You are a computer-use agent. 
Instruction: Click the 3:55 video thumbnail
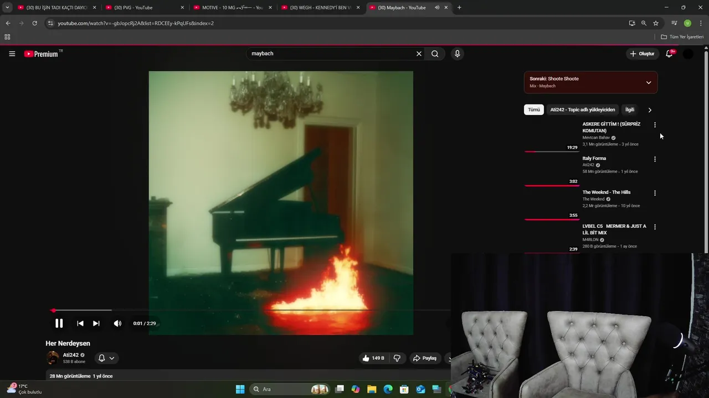coord(551,204)
